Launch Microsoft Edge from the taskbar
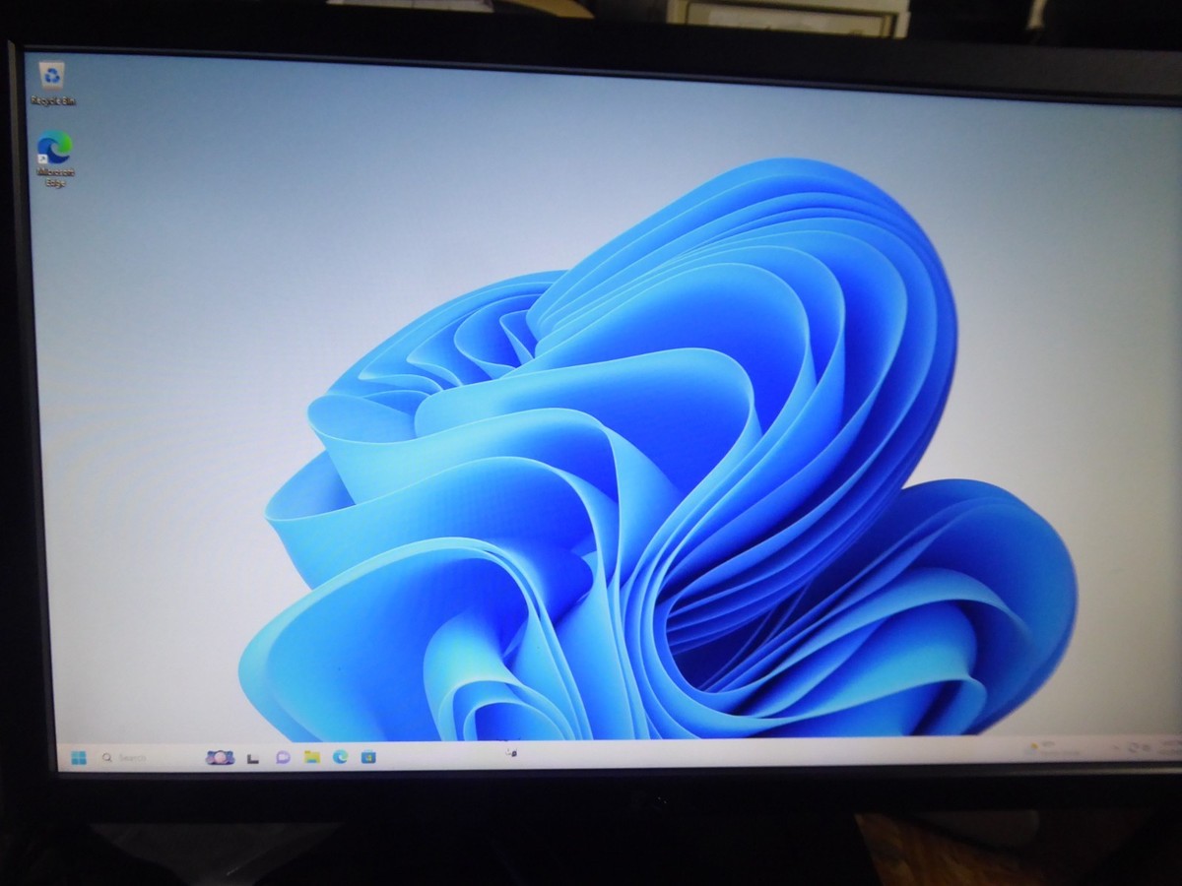 (340, 756)
